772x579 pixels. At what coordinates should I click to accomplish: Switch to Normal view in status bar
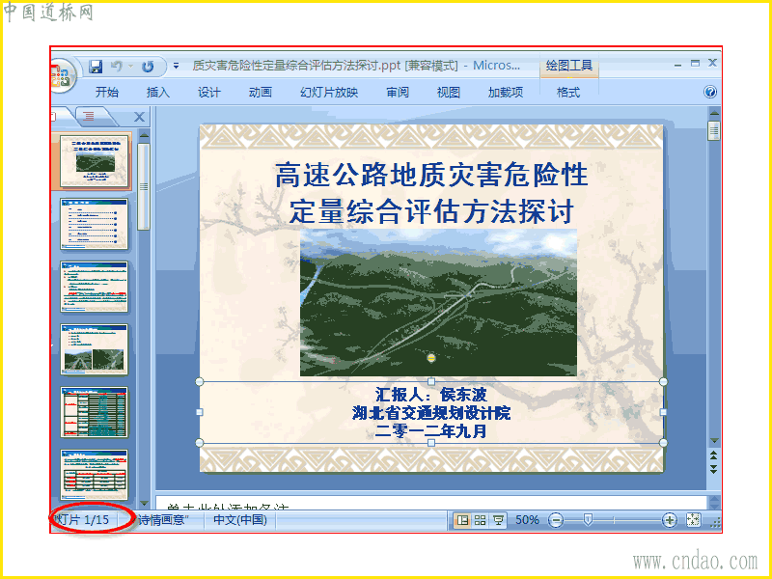[x=463, y=520]
